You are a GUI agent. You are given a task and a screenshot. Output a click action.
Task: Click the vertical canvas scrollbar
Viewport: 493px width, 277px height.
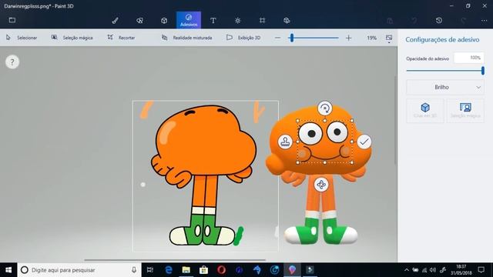[395, 120]
